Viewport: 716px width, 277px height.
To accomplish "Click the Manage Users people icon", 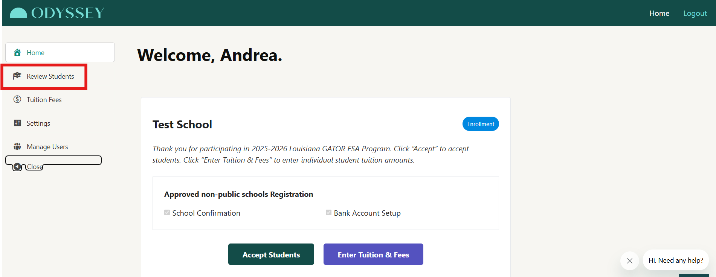I will [x=17, y=147].
